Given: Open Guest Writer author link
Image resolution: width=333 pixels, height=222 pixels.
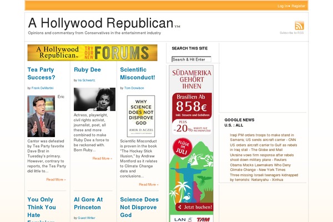Looking at the screenshot, I should coord(87,218).
